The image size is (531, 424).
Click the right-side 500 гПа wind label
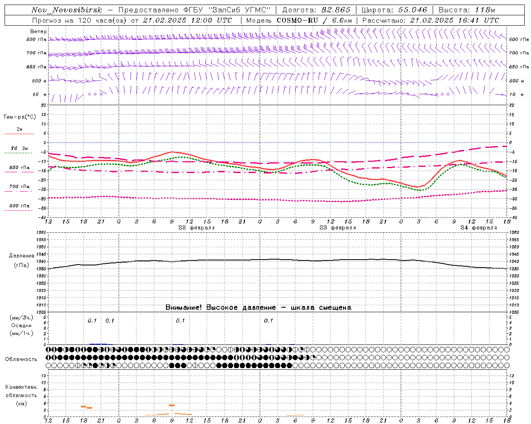pyautogui.click(x=519, y=39)
